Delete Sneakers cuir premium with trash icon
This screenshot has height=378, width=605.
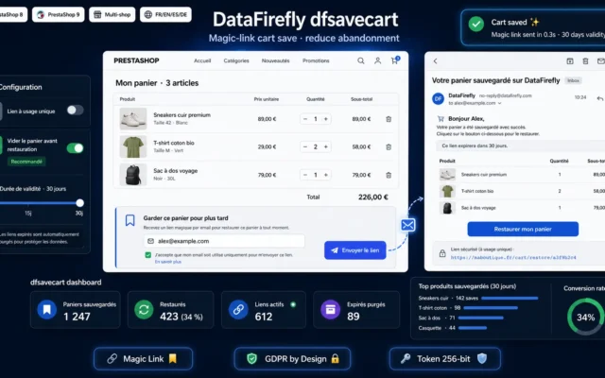pos(389,119)
